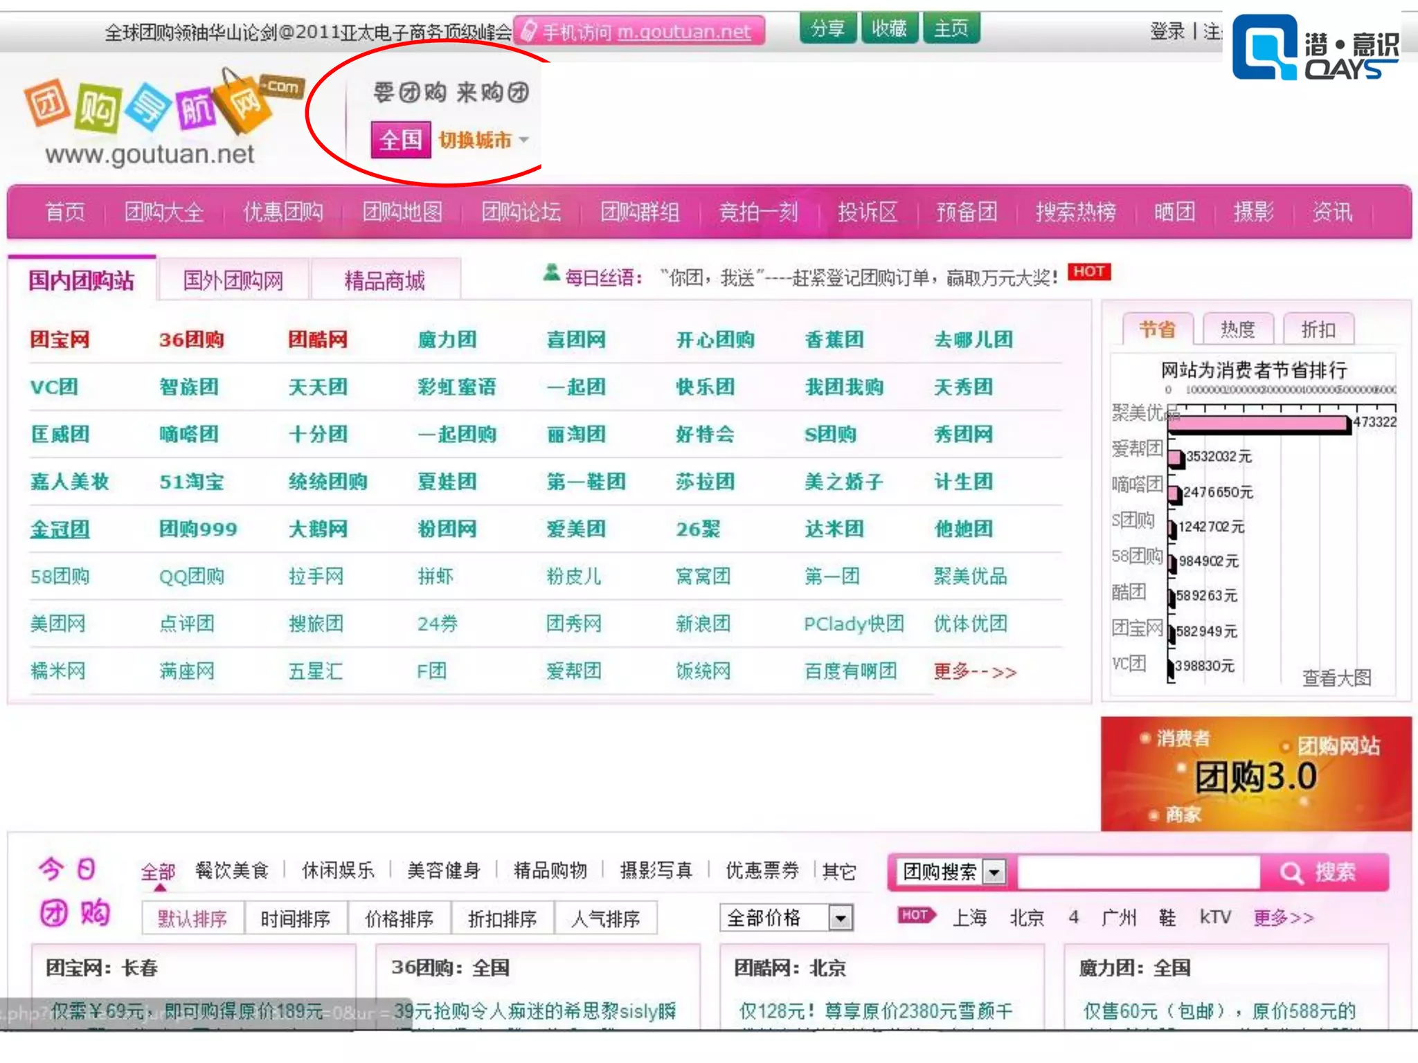Open 团购地图 in navigation bar

(402, 212)
